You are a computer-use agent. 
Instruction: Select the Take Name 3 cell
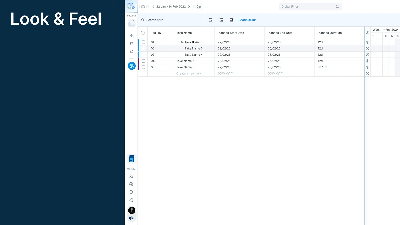tap(194, 48)
